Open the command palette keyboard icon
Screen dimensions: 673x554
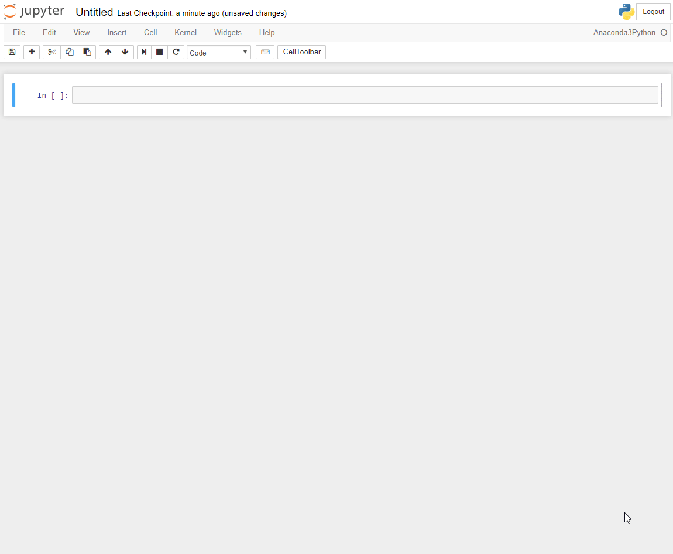tap(265, 52)
